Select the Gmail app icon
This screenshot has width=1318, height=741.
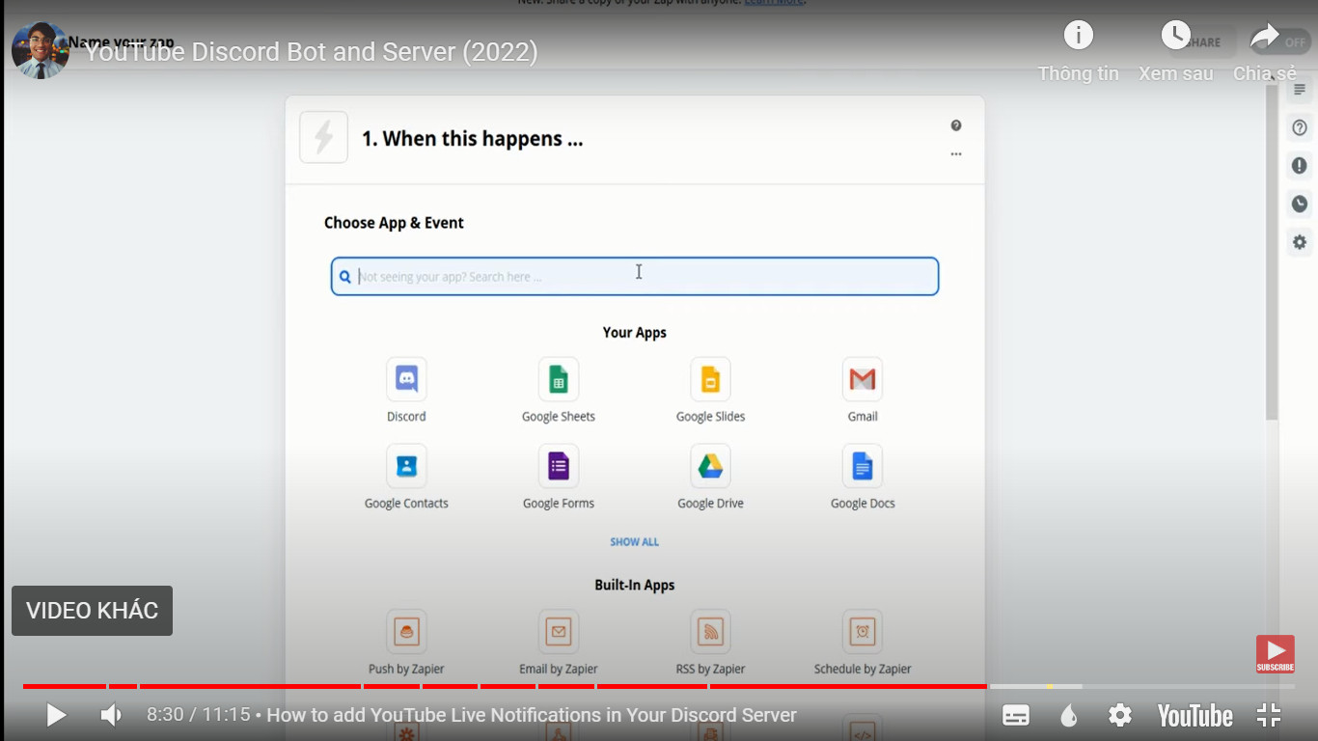pyautogui.click(x=862, y=379)
